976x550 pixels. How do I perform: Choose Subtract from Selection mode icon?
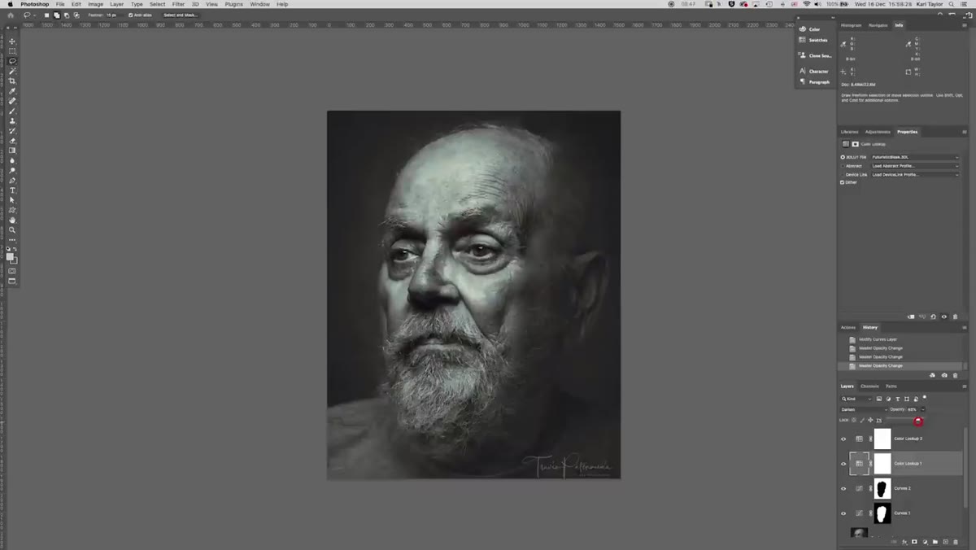[x=67, y=15]
